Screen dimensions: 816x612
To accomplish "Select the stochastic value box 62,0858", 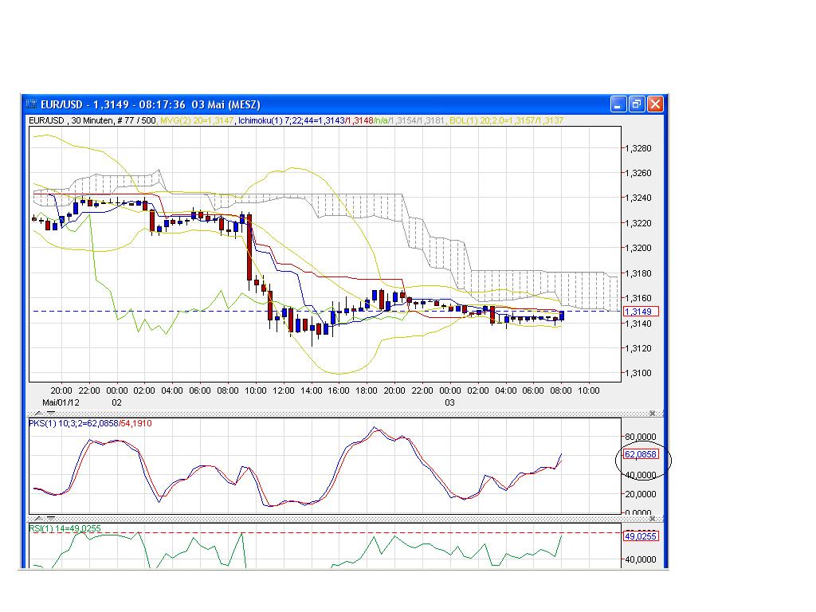I will click(x=640, y=454).
